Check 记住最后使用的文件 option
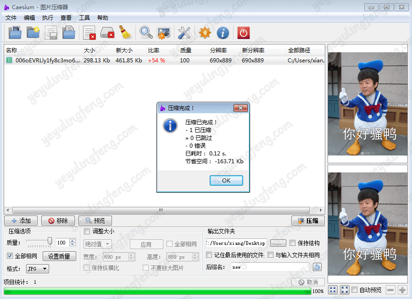412x299 pixels. (209, 255)
